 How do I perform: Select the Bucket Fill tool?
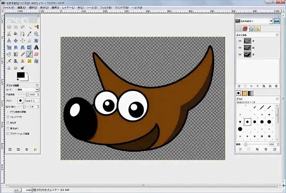pos(9,54)
